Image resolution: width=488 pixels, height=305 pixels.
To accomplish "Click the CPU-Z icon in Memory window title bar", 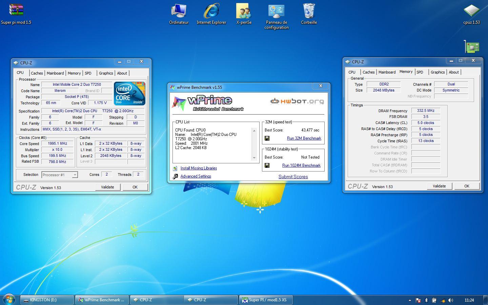I will coord(348,62).
